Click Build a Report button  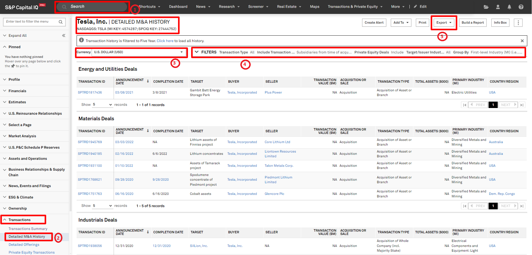pyautogui.click(x=473, y=23)
